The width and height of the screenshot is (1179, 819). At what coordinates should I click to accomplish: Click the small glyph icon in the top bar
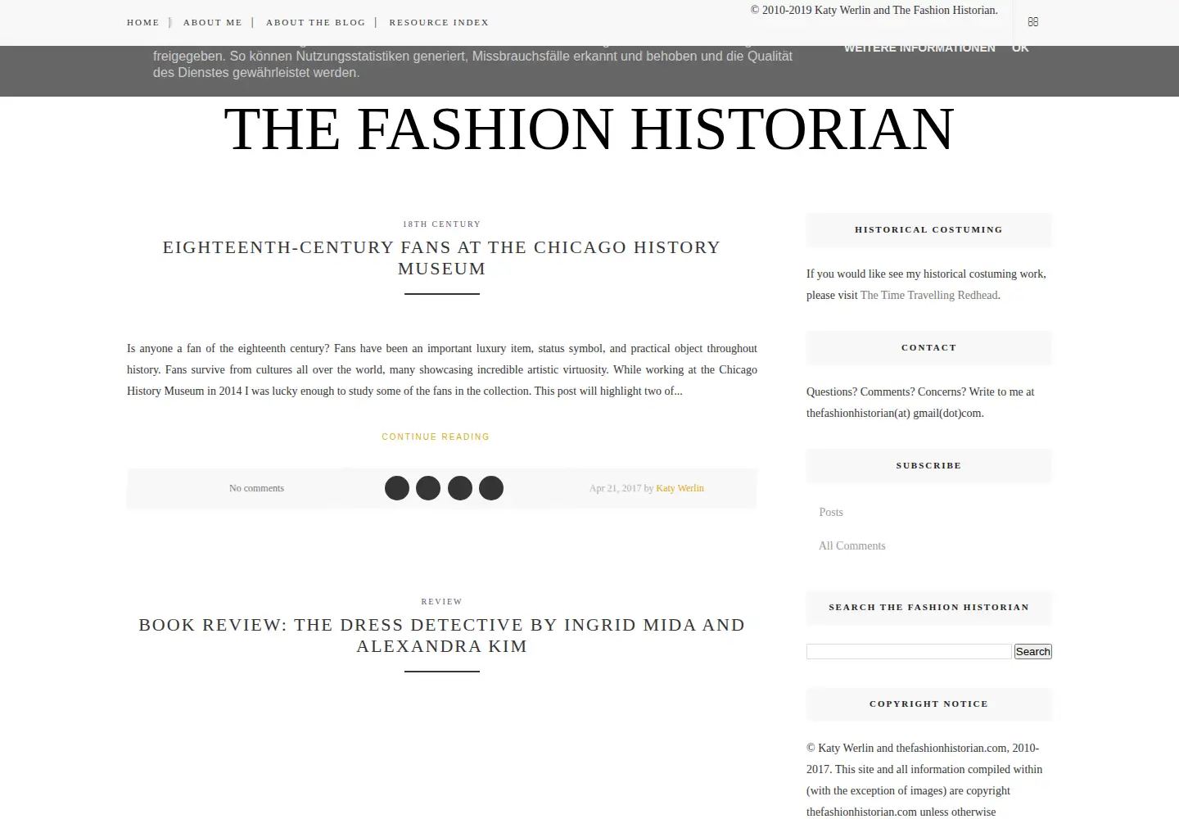(1032, 22)
